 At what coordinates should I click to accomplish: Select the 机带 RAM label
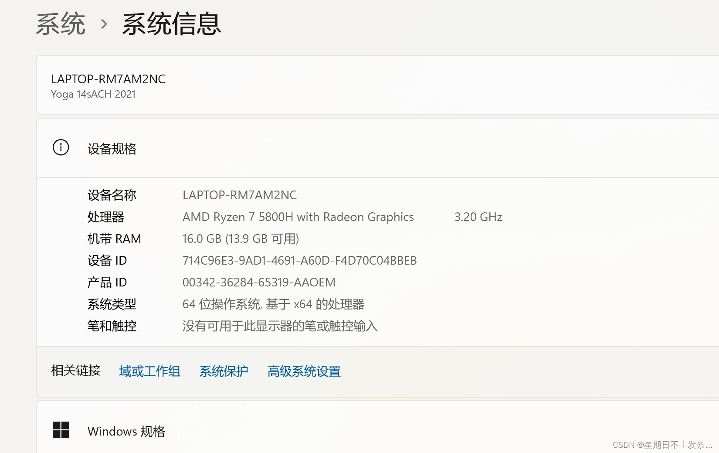tap(114, 239)
